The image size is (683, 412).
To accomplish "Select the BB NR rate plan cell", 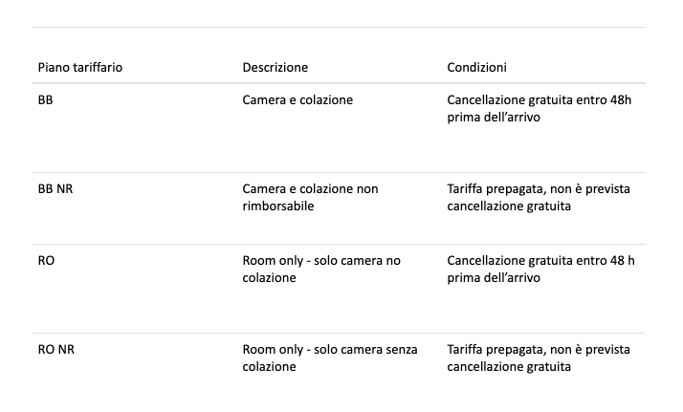I will [x=55, y=189].
